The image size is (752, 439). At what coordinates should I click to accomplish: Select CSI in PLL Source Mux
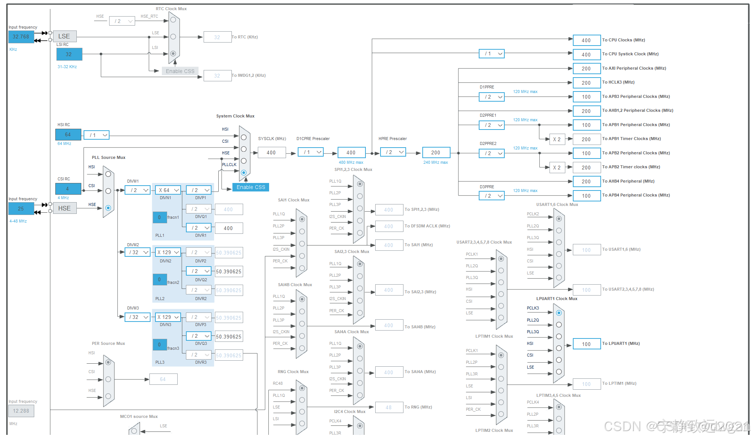pos(108,191)
